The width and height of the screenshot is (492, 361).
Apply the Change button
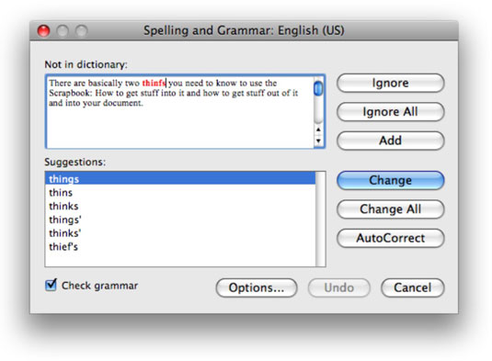click(390, 180)
